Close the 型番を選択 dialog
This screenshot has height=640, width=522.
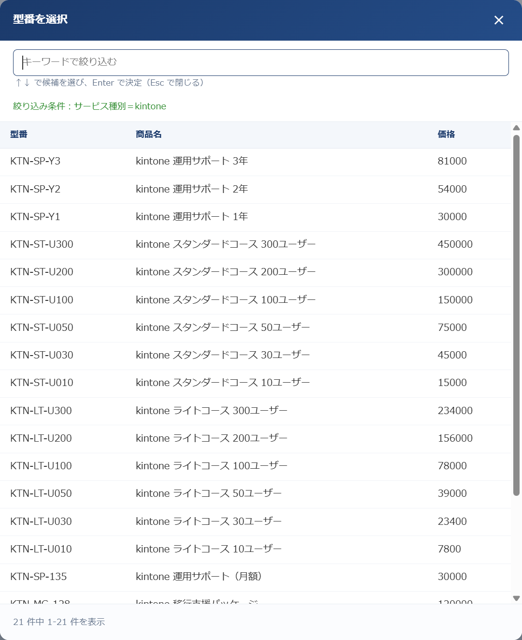(x=499, y=20)
